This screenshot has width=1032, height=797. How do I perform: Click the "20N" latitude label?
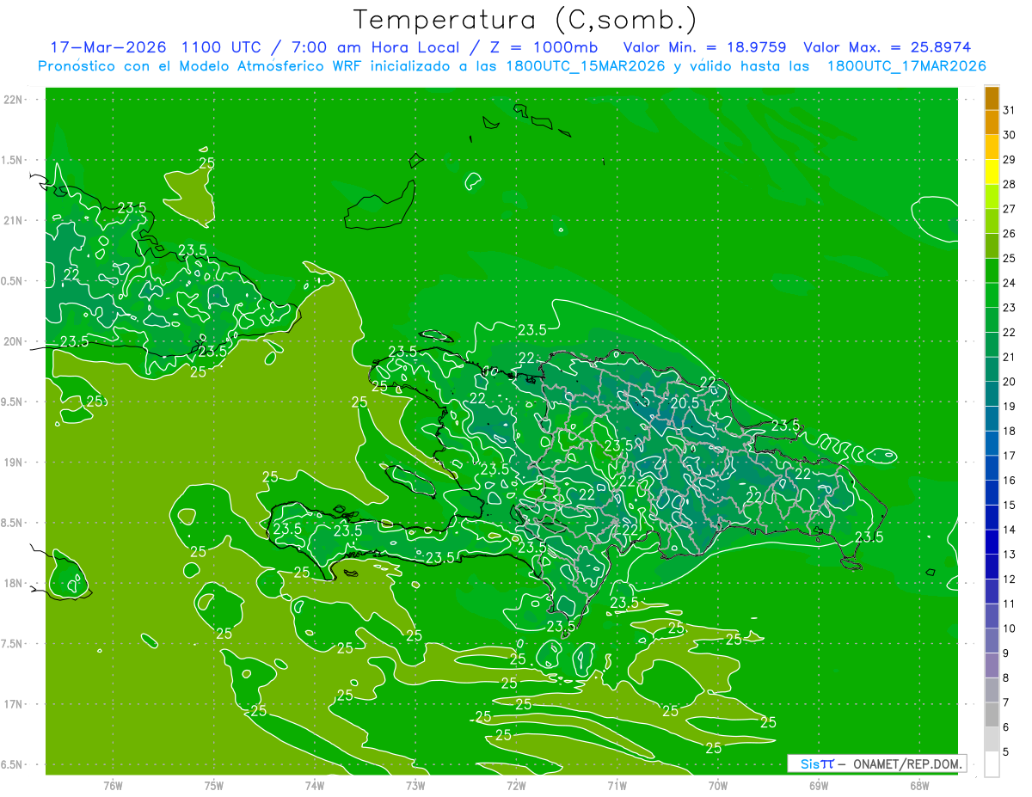(14, 341)
